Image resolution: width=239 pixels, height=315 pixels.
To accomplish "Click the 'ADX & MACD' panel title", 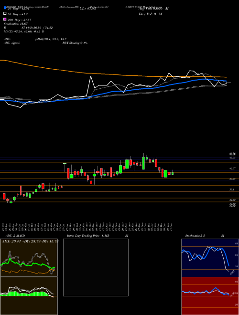I will click(15, 236).
